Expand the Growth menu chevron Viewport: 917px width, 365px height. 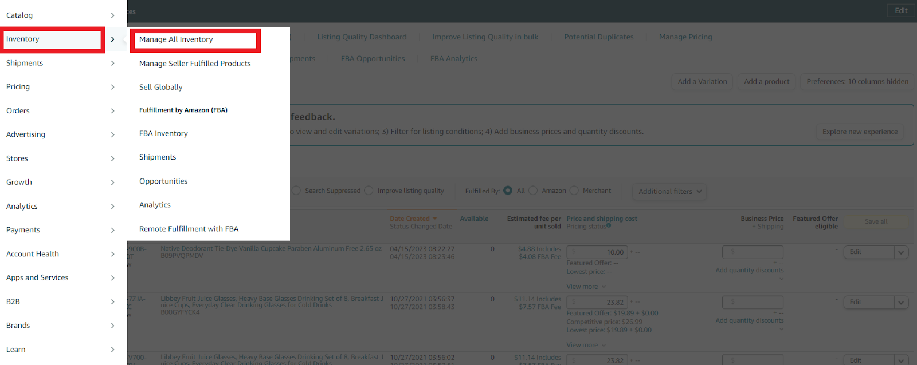[x=112, y=182]
